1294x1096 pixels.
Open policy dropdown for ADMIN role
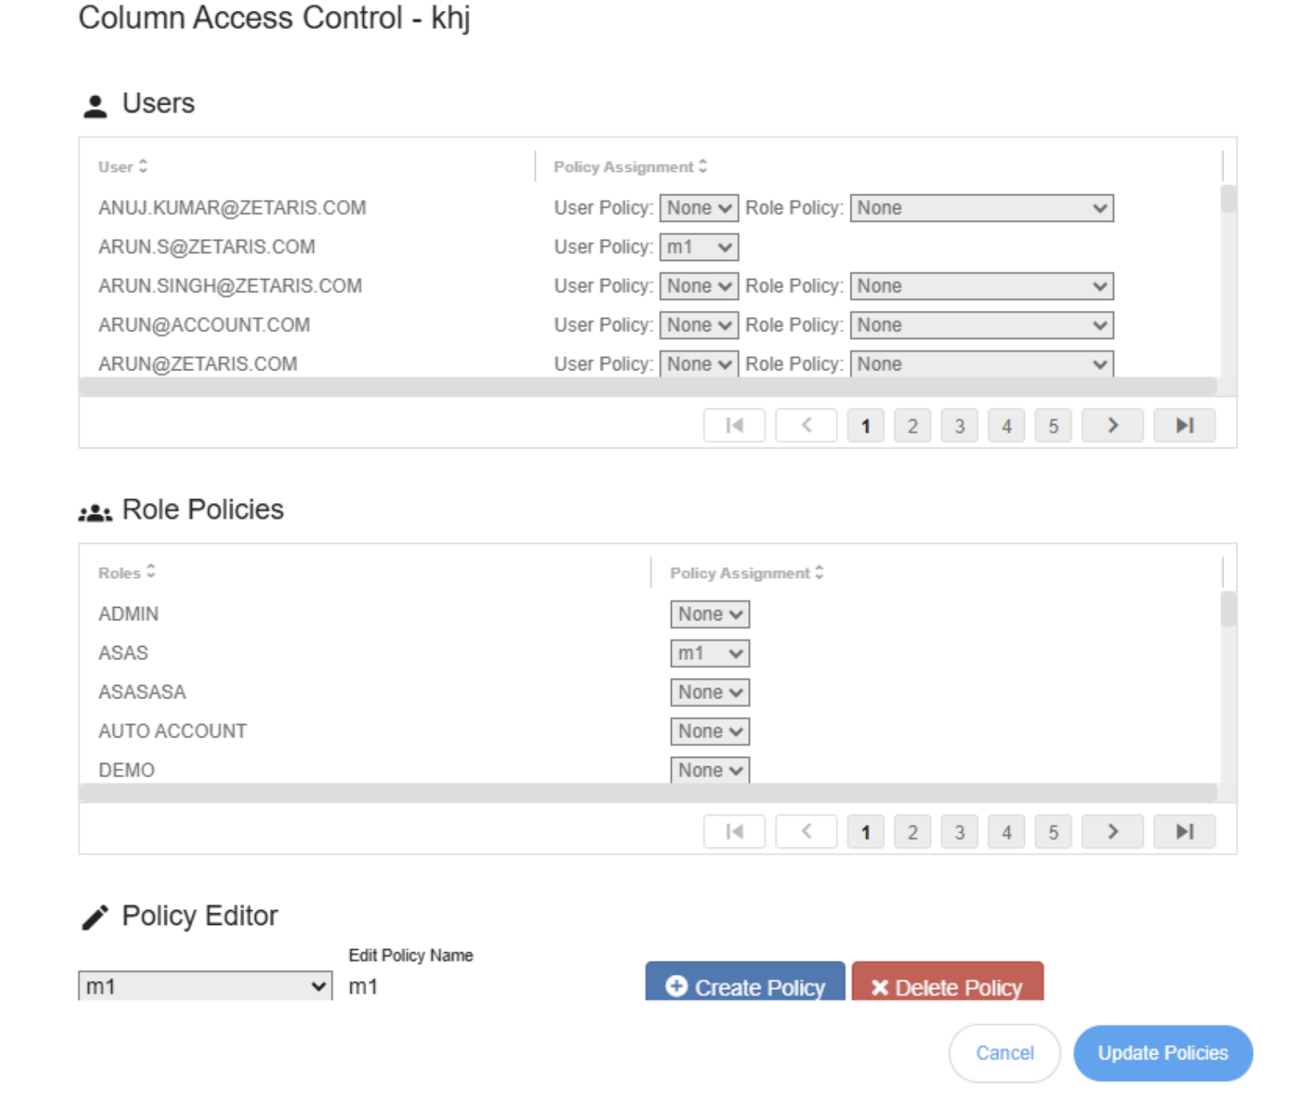[709, 614]
